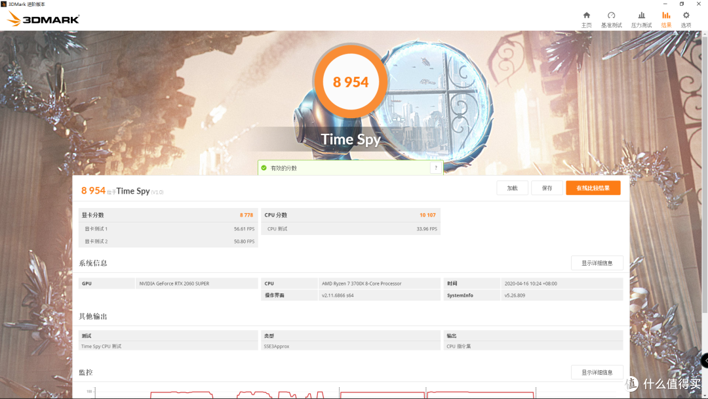The image size is (708, 399).
Task: Select Graphics test 1 value 56.61 FPS
Action: click(x=245, y=229)
